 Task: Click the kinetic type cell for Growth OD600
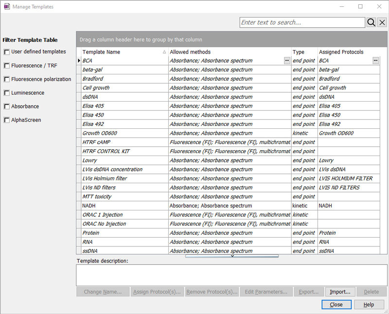point(304,133)
